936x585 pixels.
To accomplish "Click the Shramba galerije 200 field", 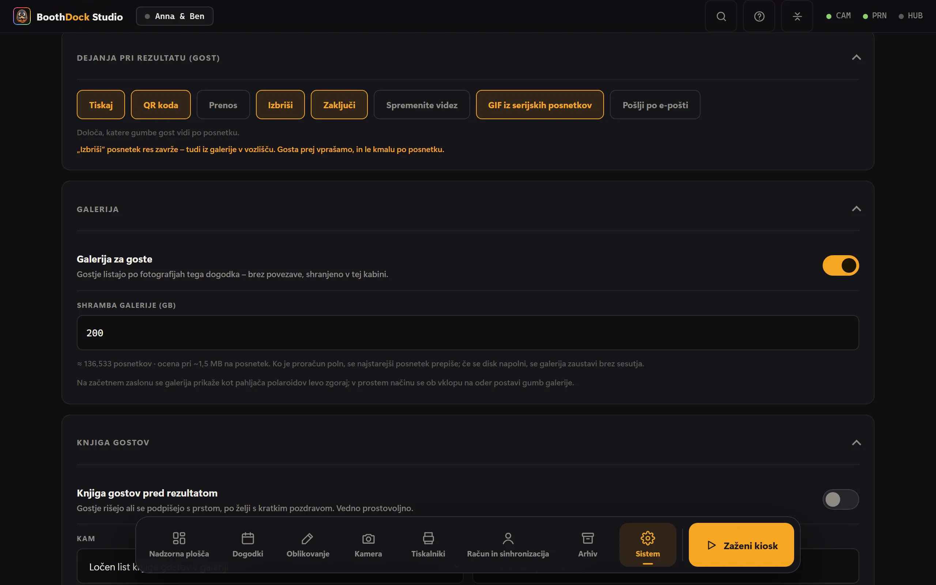I will (468, 333).
